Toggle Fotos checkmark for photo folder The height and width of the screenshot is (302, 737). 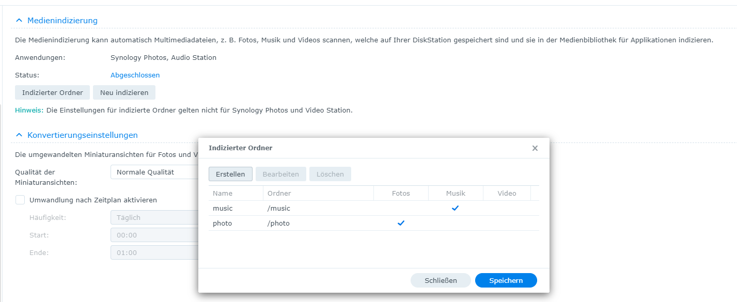(x=401, y=224)
